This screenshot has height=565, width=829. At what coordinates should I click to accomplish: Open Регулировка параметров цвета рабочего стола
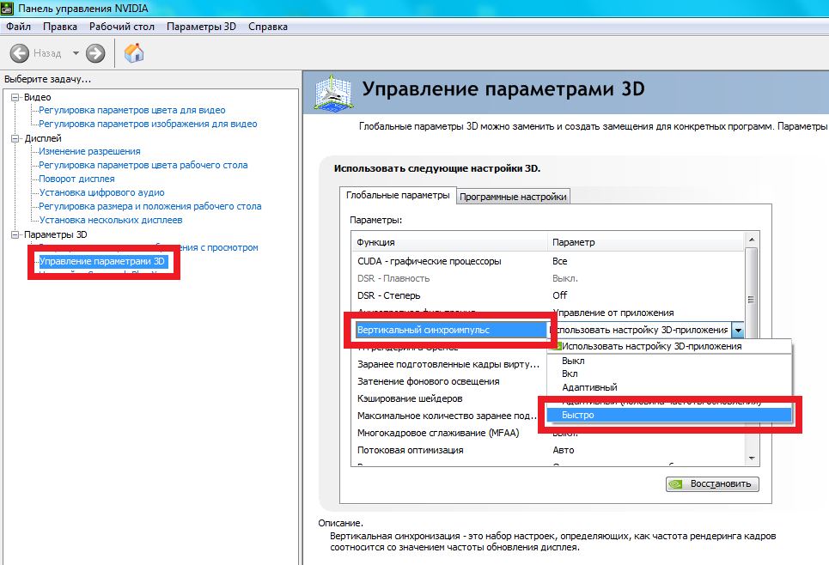click(x=143, y=165)
